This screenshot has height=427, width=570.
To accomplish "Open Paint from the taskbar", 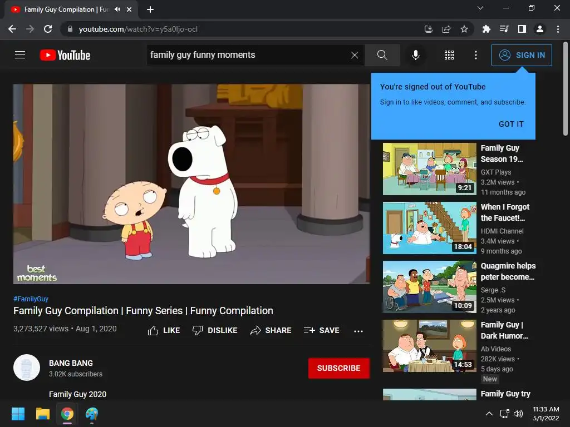I will click(x=92, y=414).
